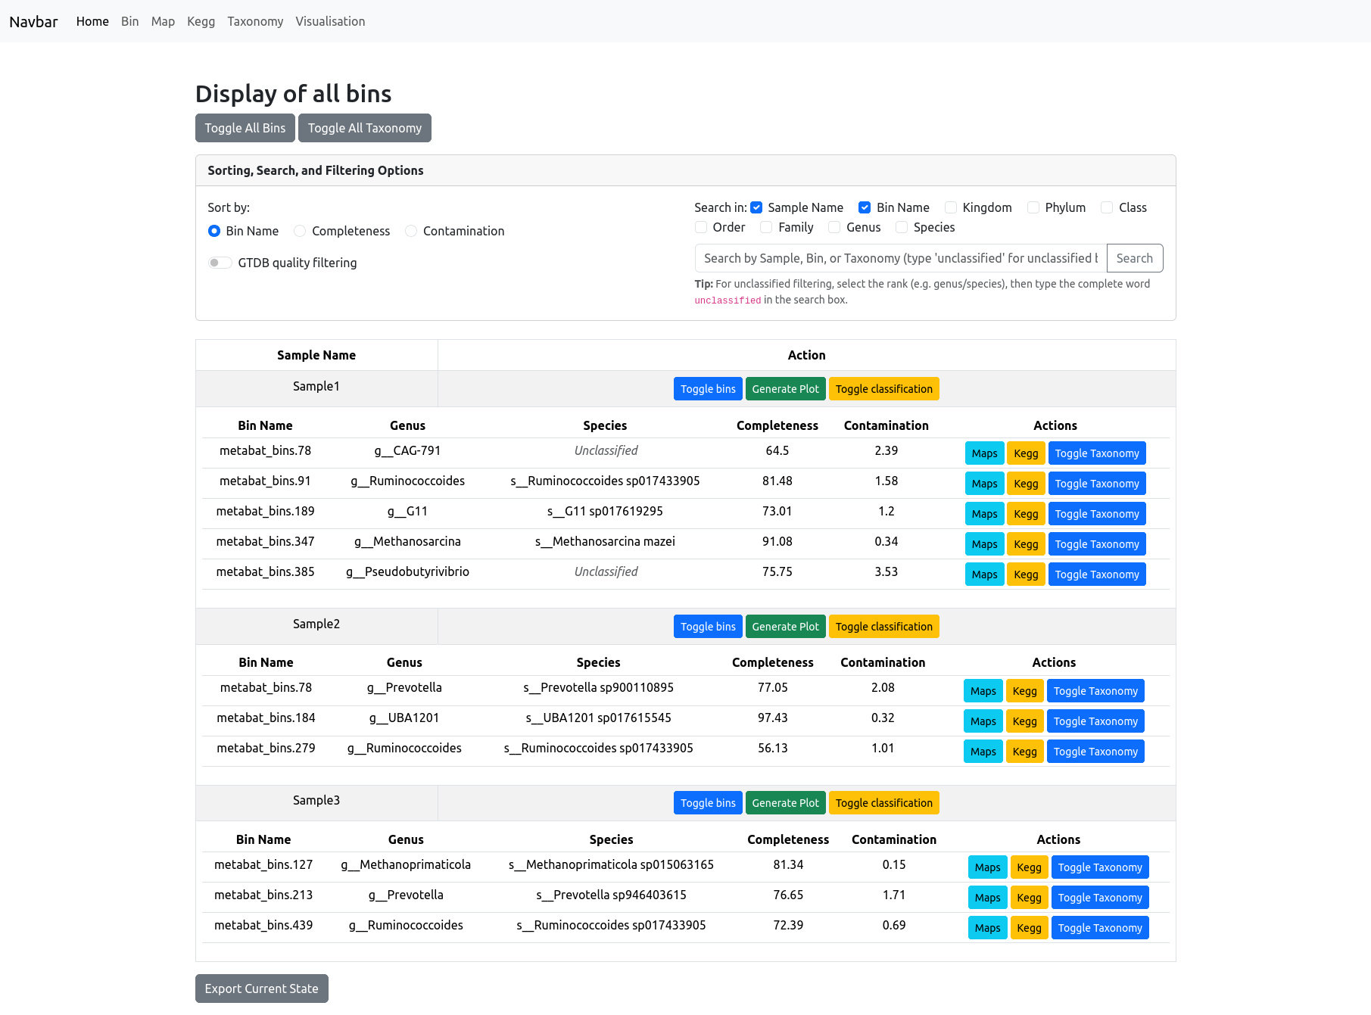Select the Completeness sort option
Image resolution: width=1371 pixels, height=1015 pixels.
[301, 231]
